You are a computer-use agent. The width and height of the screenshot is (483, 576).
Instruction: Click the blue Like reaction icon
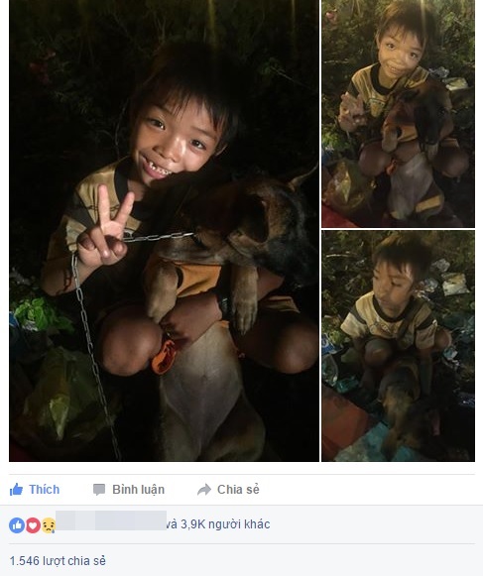coord(17,524)
